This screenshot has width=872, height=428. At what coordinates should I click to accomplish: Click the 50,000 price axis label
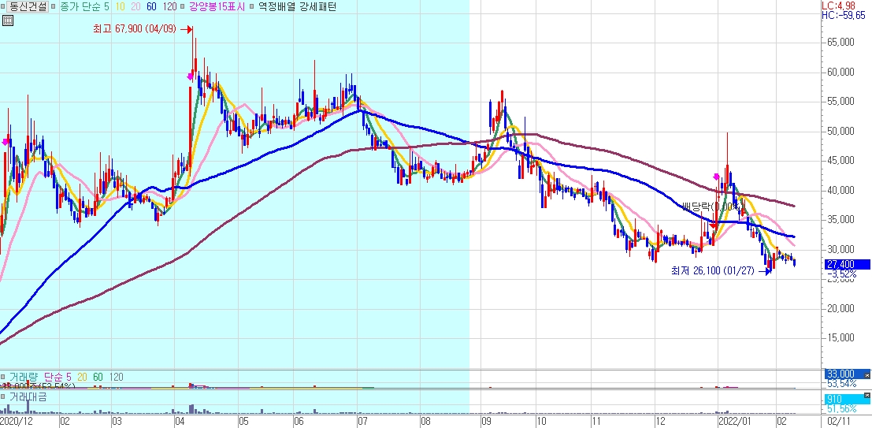pyautogui.click(x=842, y=132)
